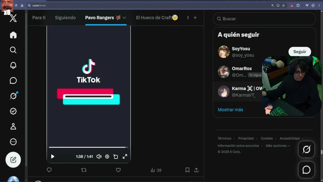Open the verified badge Premium page
The height and width of the screenshot is (182, 323).
pos(13,111)
